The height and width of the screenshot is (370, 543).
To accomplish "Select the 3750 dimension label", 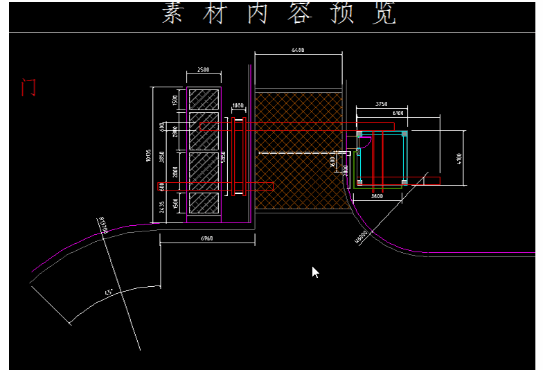I will tap(381, 104).
